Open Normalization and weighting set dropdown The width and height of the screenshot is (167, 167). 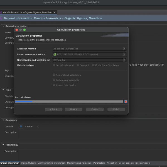[89, 60]
